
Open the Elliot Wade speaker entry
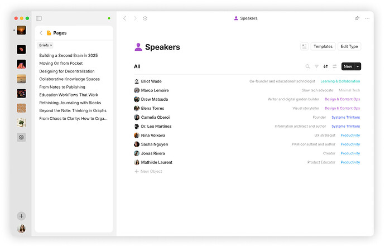[x=151, y=81]
